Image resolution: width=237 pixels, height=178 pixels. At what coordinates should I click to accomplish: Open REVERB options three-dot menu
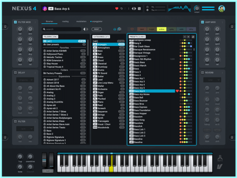(222, 73)
